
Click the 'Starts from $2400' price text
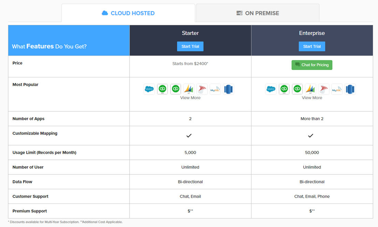tap(190, 64)
